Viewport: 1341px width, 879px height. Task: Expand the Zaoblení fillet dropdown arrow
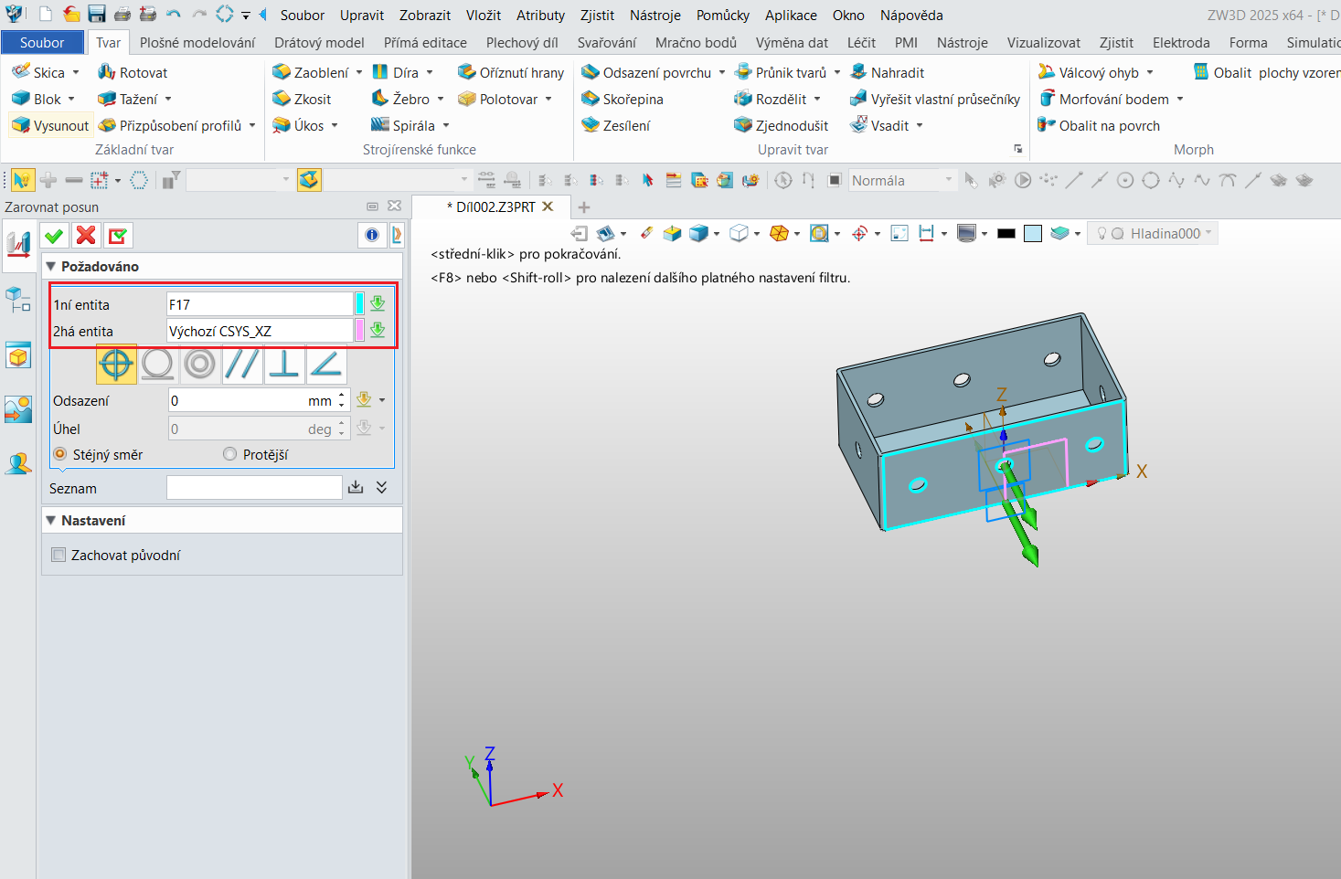359,72
